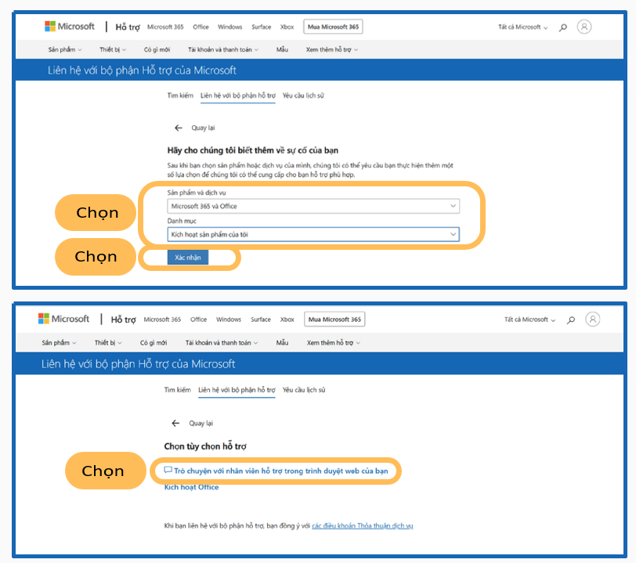Click Trò chuyện với nhân viên hỗ trợ link
The height and width of the screenshot is (563, 636).
[x=280, y=471]
